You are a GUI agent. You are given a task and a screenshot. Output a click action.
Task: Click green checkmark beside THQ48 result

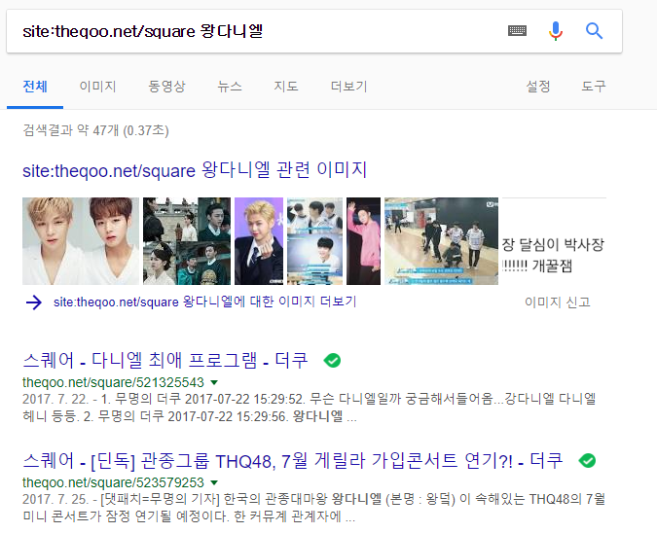coord(587,461)
